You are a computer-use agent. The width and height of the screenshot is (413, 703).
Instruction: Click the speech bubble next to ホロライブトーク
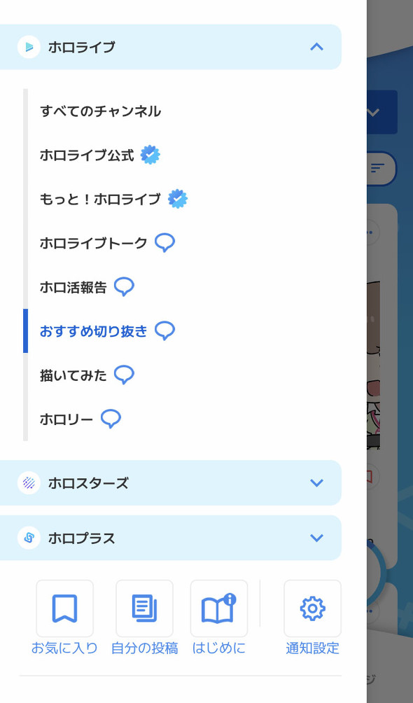164,242
